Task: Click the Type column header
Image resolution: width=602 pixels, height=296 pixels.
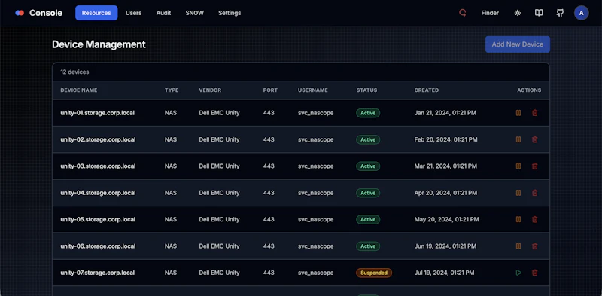Action: [172, 90]
